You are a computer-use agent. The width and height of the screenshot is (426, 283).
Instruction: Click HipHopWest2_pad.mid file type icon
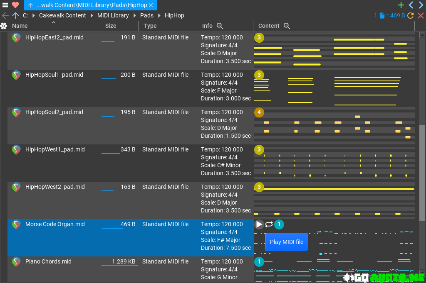tap(16, 187)
